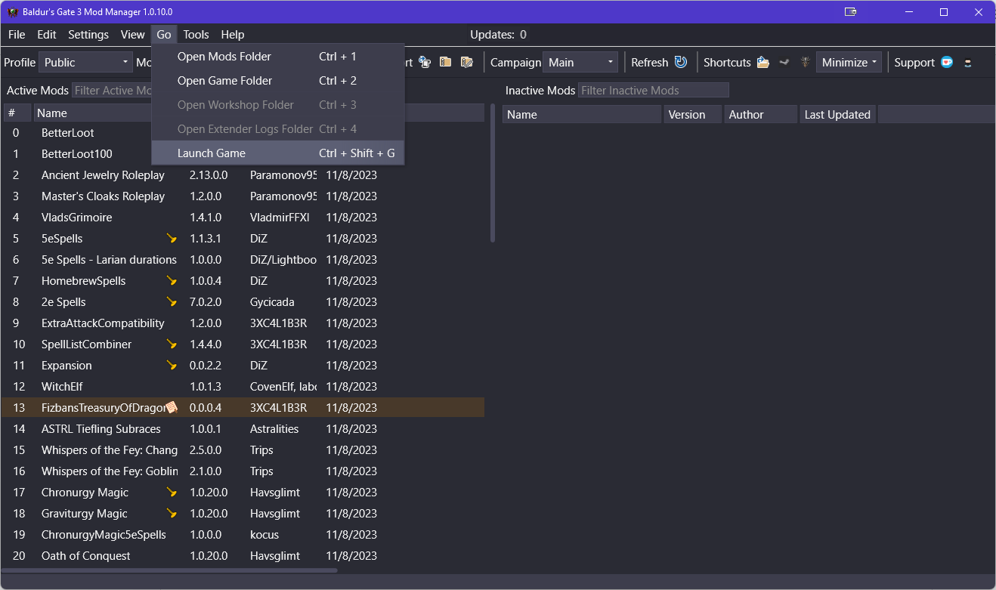Click the hammer icon on HomebrewSpells row
Viewport: 996px width, 590px height.
[x=172, y=281]
